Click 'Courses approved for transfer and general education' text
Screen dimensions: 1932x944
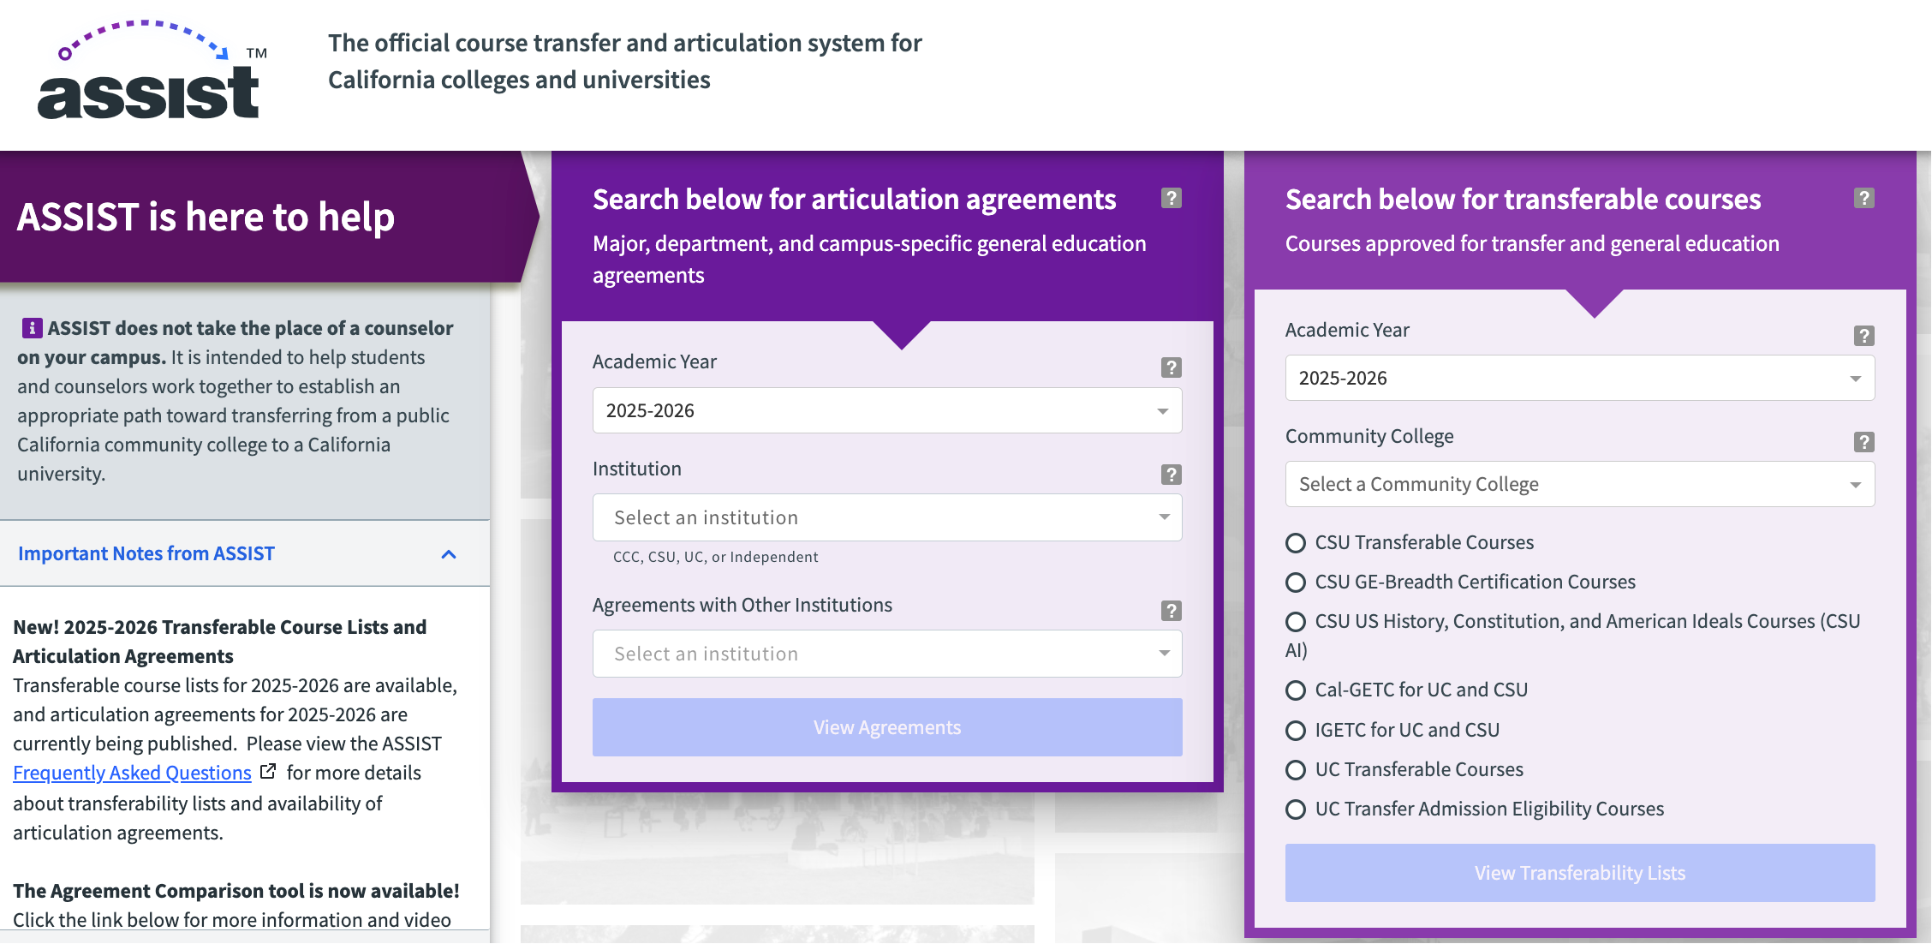1532,243
